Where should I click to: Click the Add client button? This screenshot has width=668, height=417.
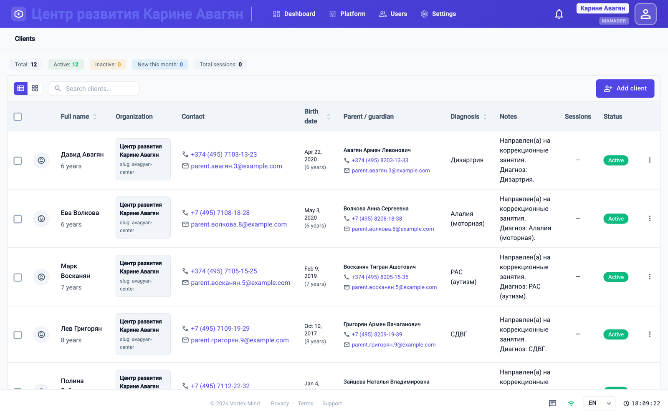pyautogui.click(x=625, y=88)
